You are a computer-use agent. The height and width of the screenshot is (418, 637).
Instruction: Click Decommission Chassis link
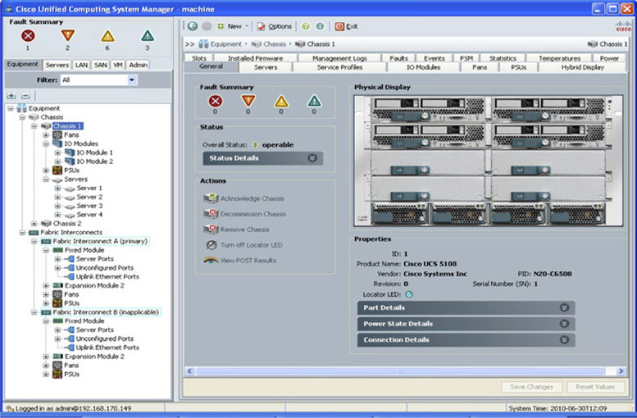253,214
